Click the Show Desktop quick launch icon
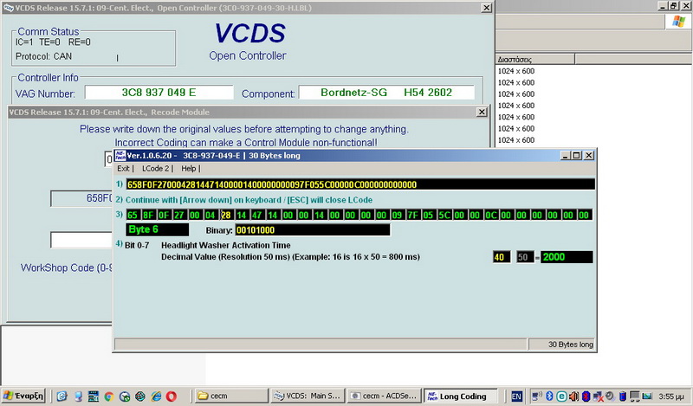The width and height of the screenshot is (693, 406). [78, 396]
